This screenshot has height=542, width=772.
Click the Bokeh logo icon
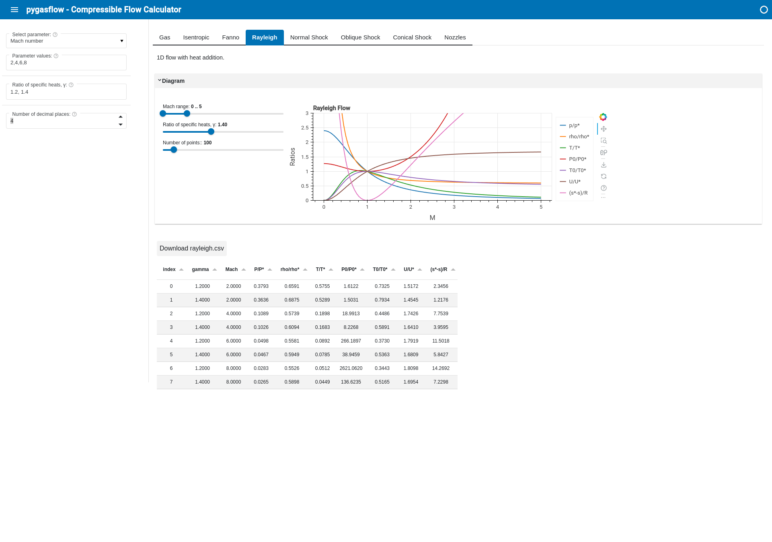point(603,117)
